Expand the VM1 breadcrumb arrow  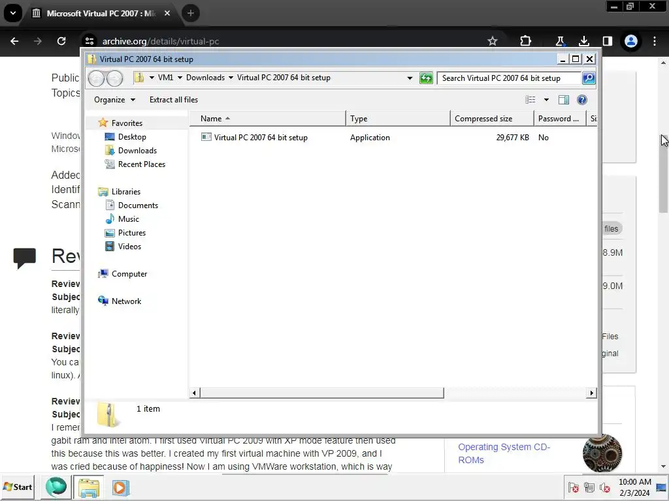pyautogui.click(x=180, y=78)
